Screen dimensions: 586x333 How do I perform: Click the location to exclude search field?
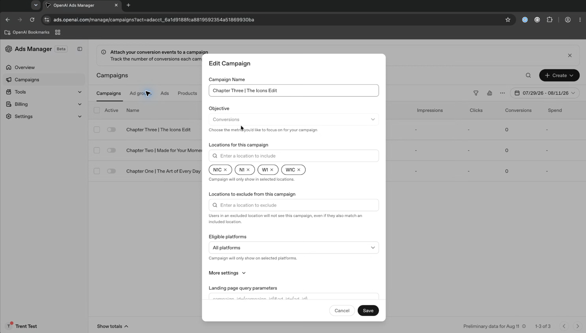tap(294, 205)
